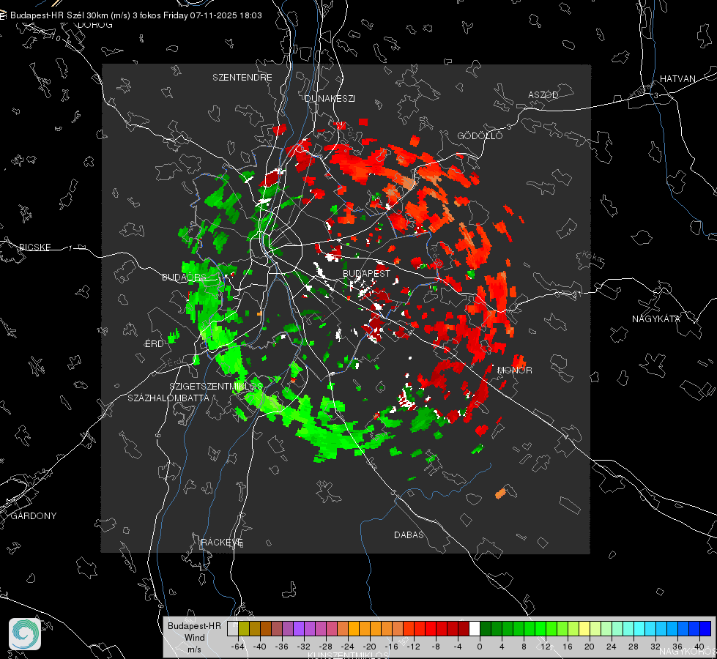This screenshot has width=717, height=659.
Task: Click the '-12' legend value
Action: [x=413, y=647]
